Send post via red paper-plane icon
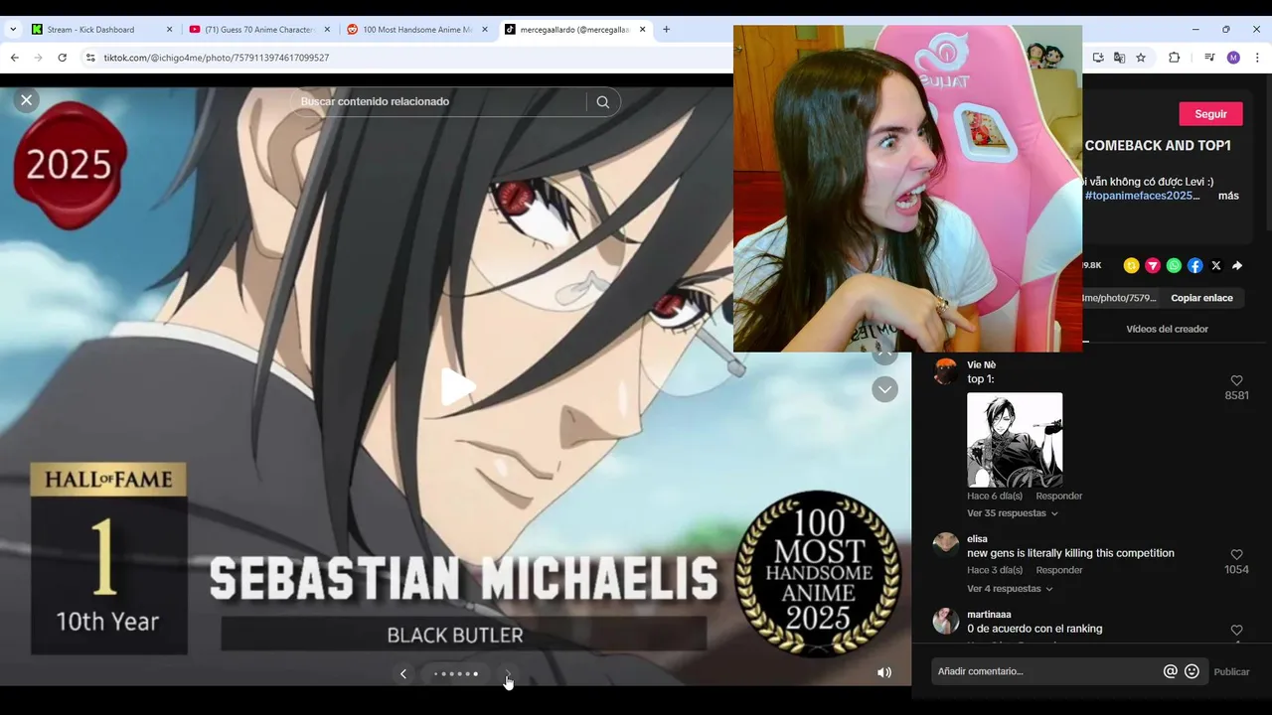Screen dimensions: 1272x715 1153,265
